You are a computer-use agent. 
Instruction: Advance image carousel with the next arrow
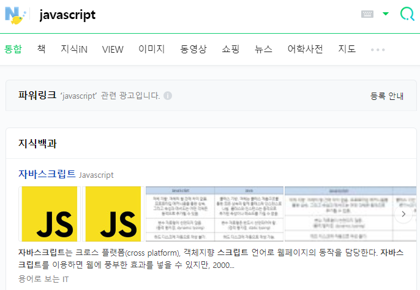[x=403, y=214]
